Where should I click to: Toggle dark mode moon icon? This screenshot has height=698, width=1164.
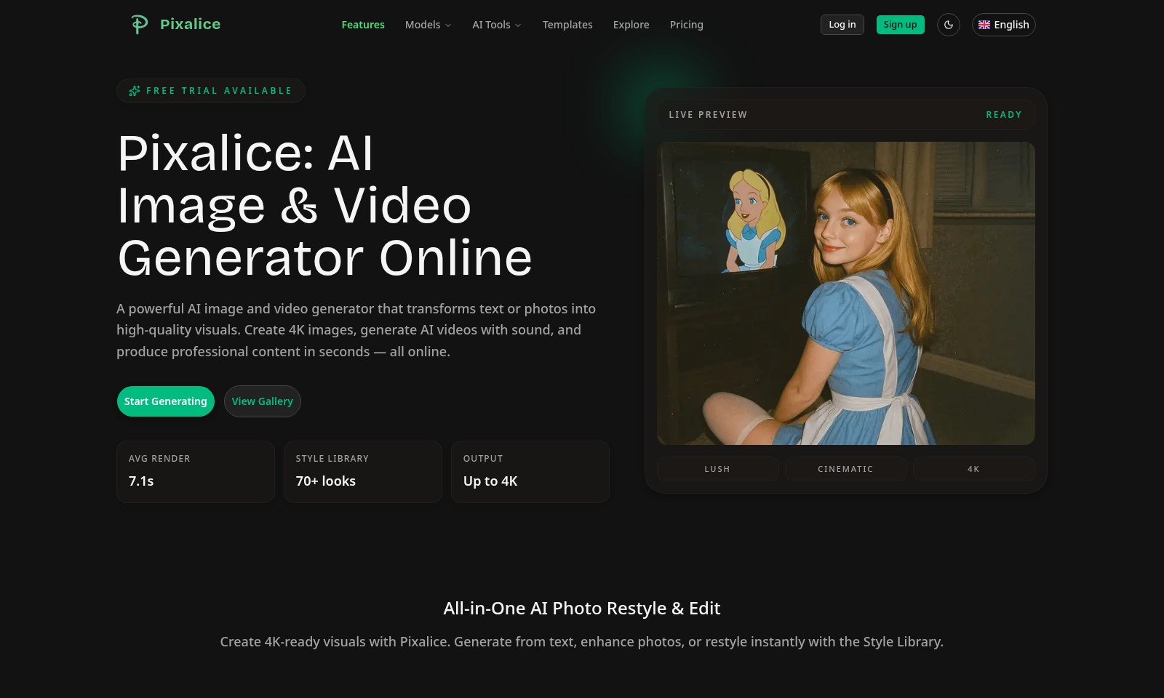coord(949,25)
